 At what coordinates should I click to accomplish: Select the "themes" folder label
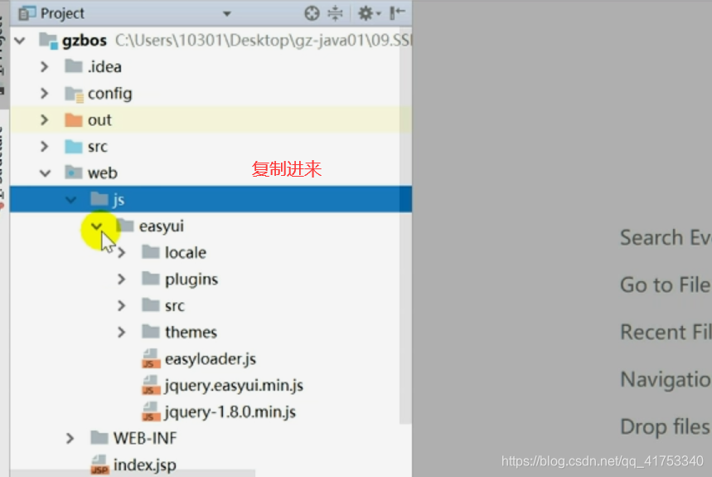click(x=191, y=332)
